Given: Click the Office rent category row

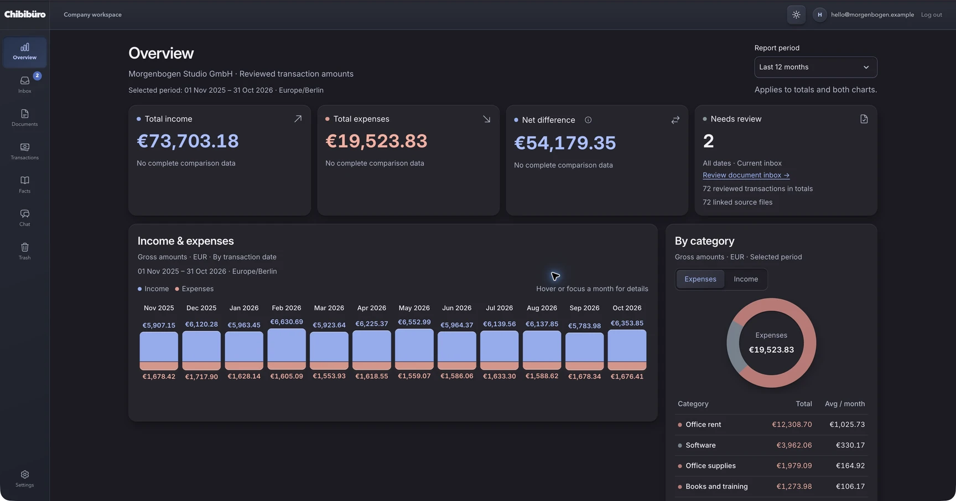Looking at the screenshot, I should pyautogui.click(x=771, y=425).
